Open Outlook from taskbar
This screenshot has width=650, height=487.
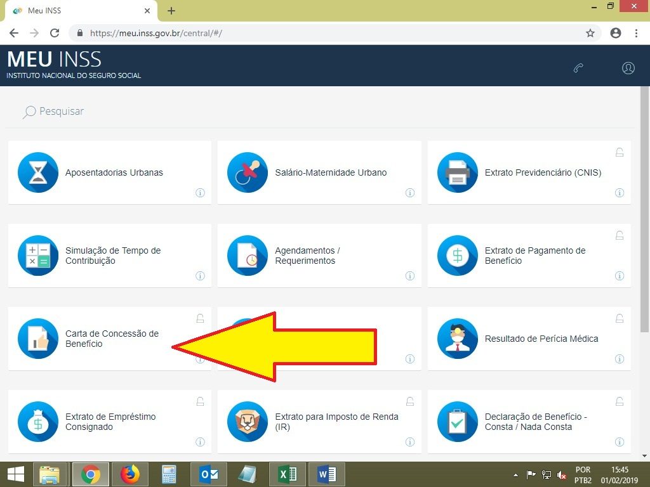point(208,474)
